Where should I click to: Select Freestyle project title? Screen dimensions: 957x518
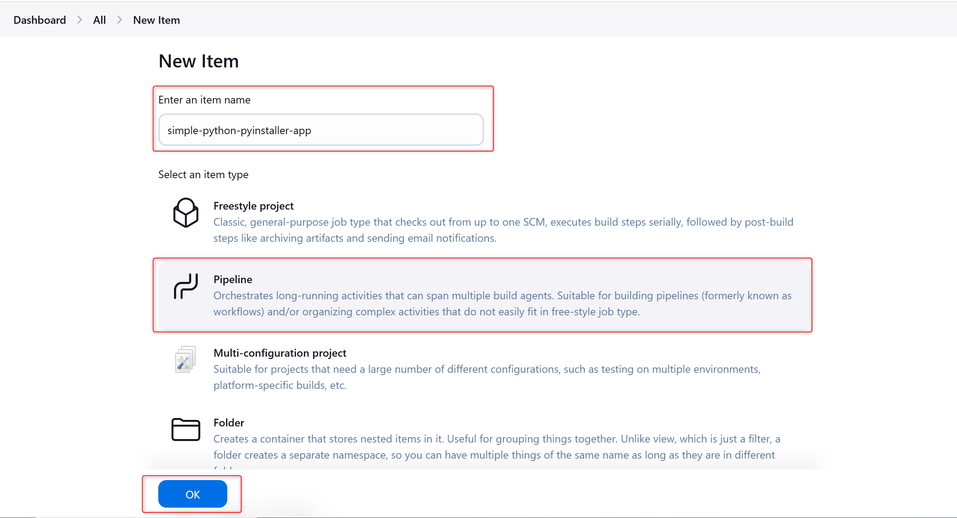253,206
